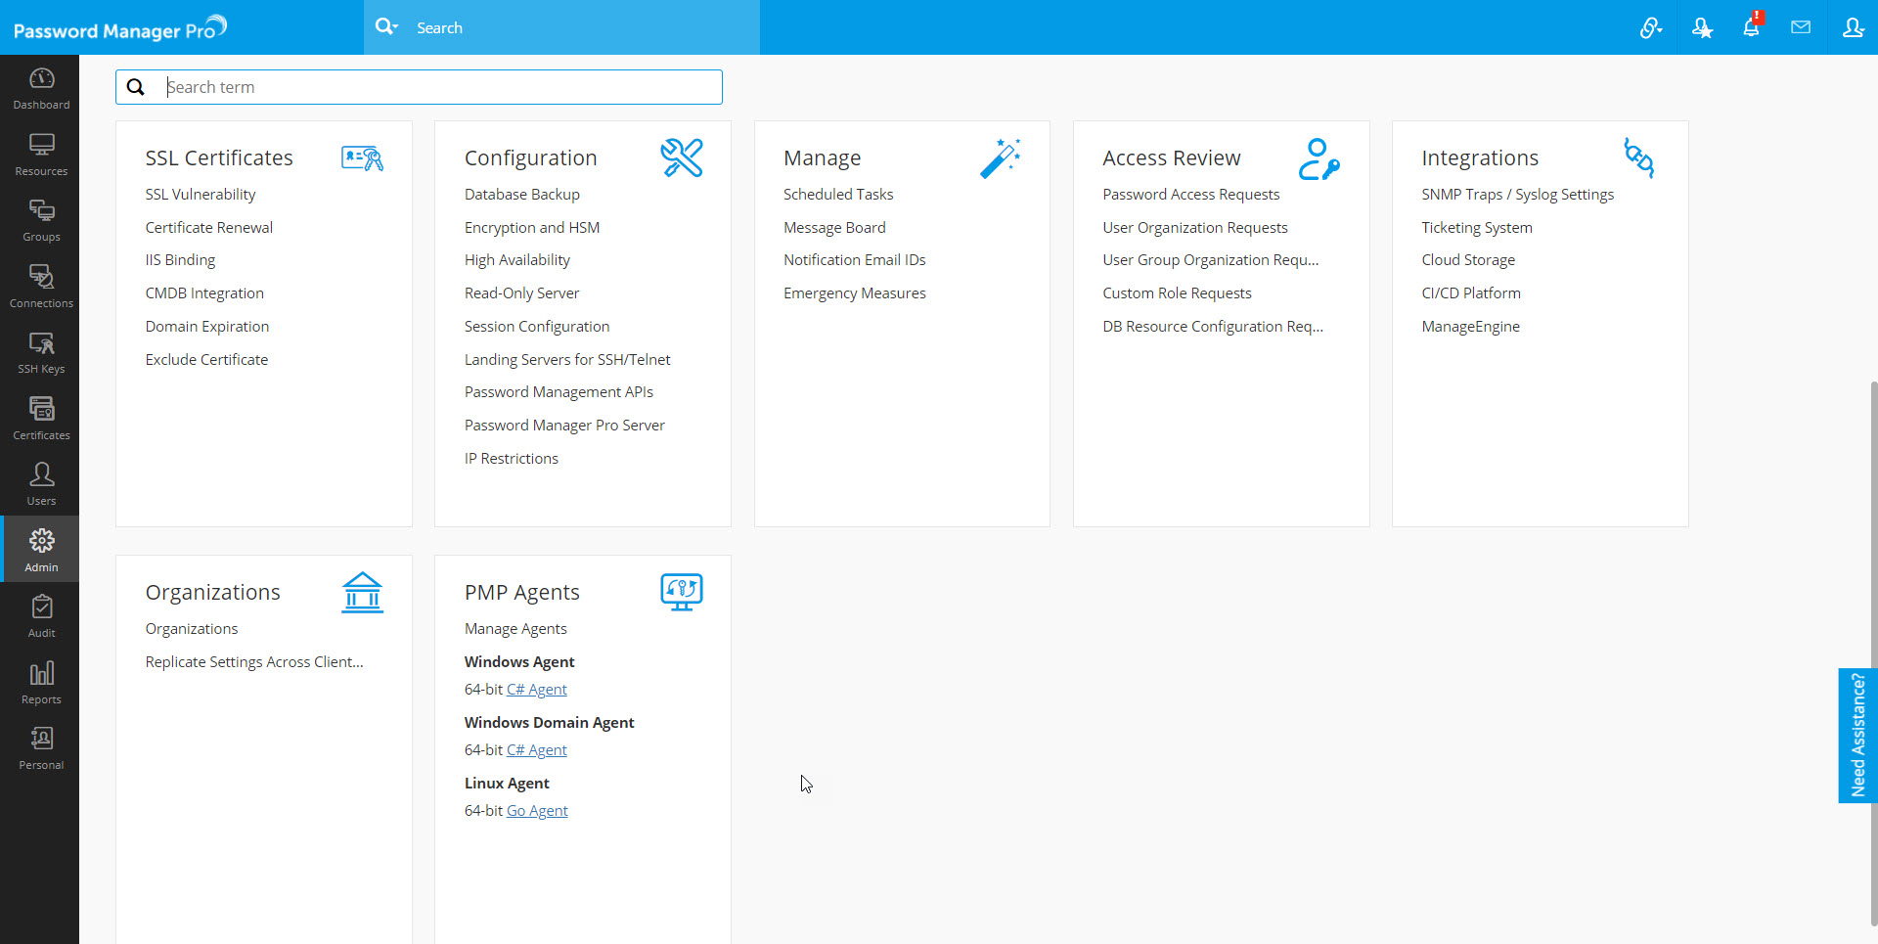Click the PMP Agents monitor icon
The image size is (1878, 944).
click(x=682, y=592)
